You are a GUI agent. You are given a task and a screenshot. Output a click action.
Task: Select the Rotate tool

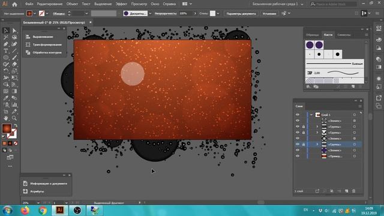coord(6,71)
